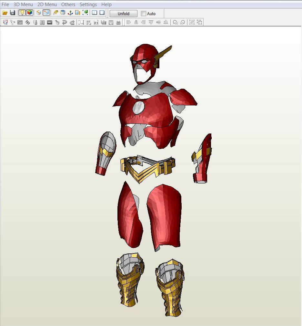This screenshot has width=302, height=326.
Task: Select the yellow pencil edge-marking tool
Action: coord(55,13)
